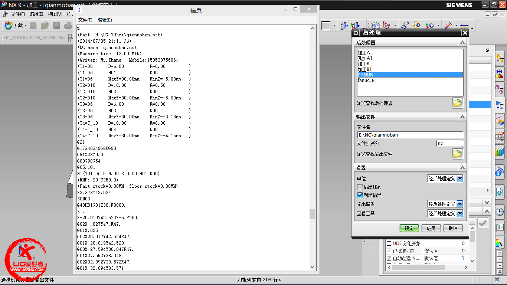The image size is (507, 285).
Task: Open the History clock sidebar icon
Action: point(500,212)
